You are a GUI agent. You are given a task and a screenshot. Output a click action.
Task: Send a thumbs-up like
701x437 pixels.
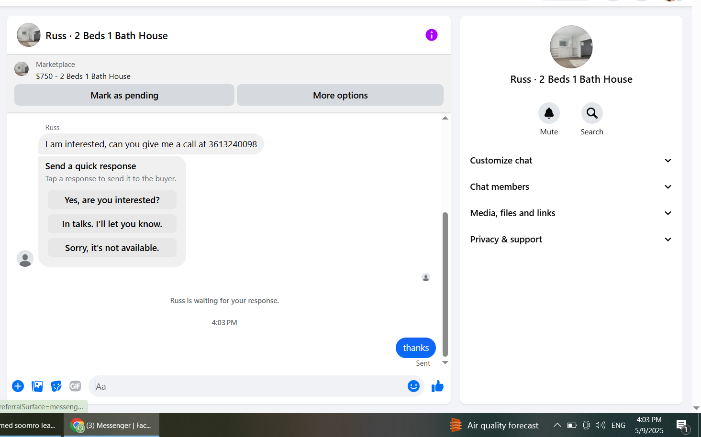(437, 386)
